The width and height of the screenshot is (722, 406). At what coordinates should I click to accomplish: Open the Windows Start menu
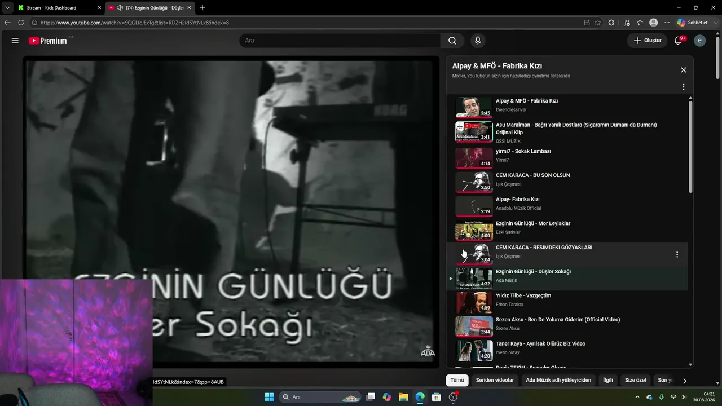[x=269, y=397]
